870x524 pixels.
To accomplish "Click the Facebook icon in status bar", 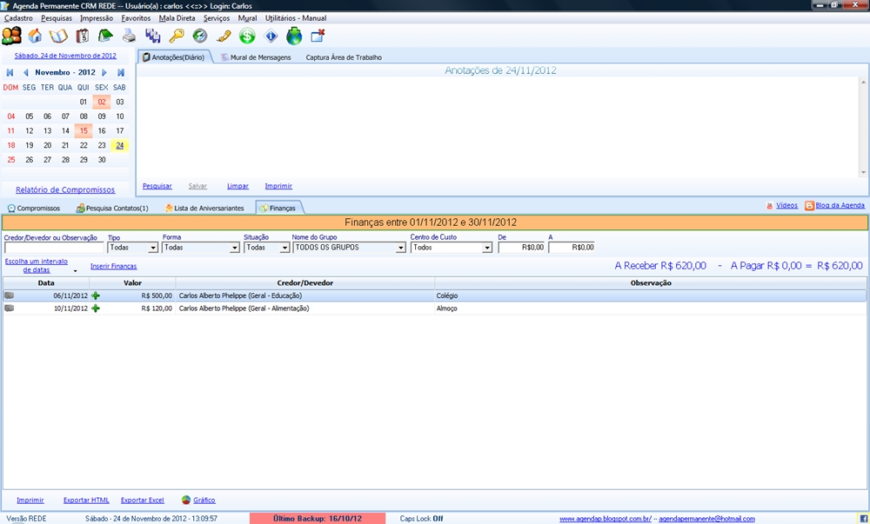I will [x=863, y=519].
